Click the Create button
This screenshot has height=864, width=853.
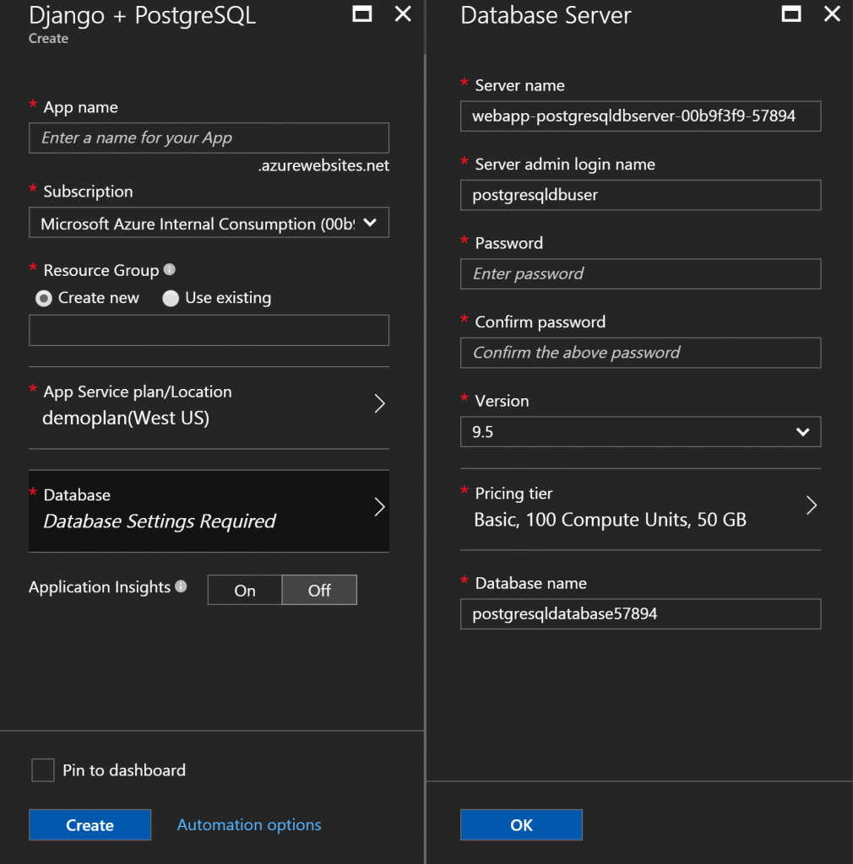tap(90, 825)
